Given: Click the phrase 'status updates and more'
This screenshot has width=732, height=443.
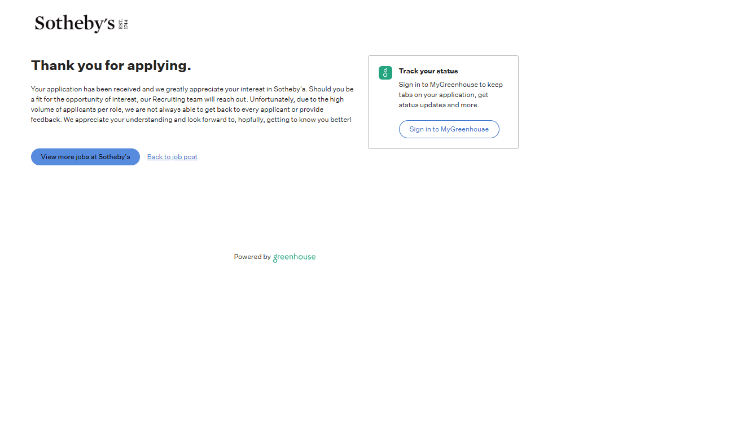Looking at the screenshot, I should tap(439, 105).
